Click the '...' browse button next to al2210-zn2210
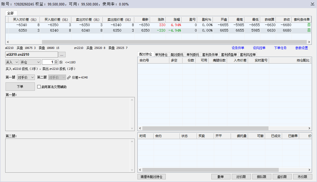 coord(62,55)
